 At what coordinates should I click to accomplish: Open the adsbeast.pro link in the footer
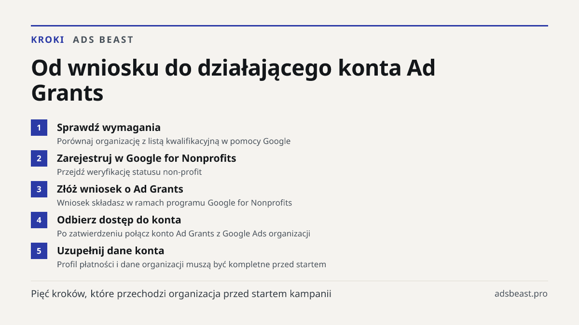point(521,294)
